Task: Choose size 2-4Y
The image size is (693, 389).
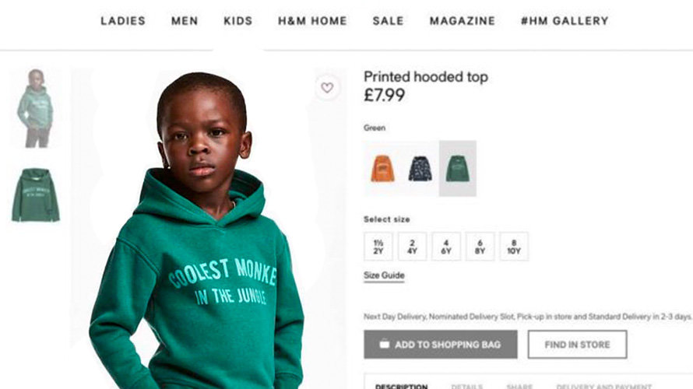Action: 412,247
